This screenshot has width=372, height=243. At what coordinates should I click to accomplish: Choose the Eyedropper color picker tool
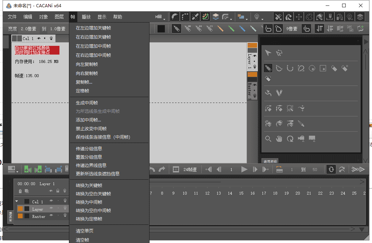[x=302, y=124]
